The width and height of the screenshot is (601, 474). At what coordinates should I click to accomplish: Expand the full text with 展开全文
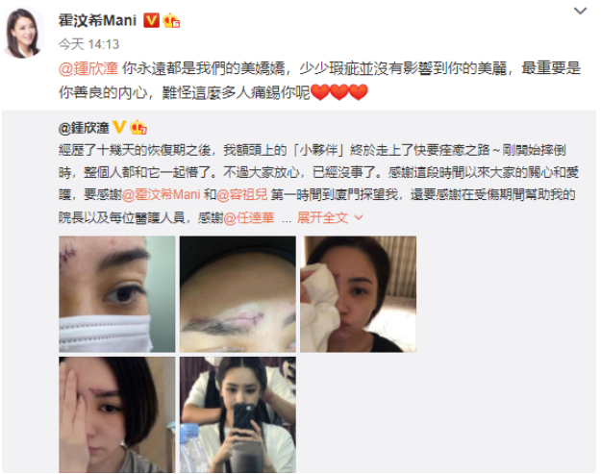pos(322,217)
